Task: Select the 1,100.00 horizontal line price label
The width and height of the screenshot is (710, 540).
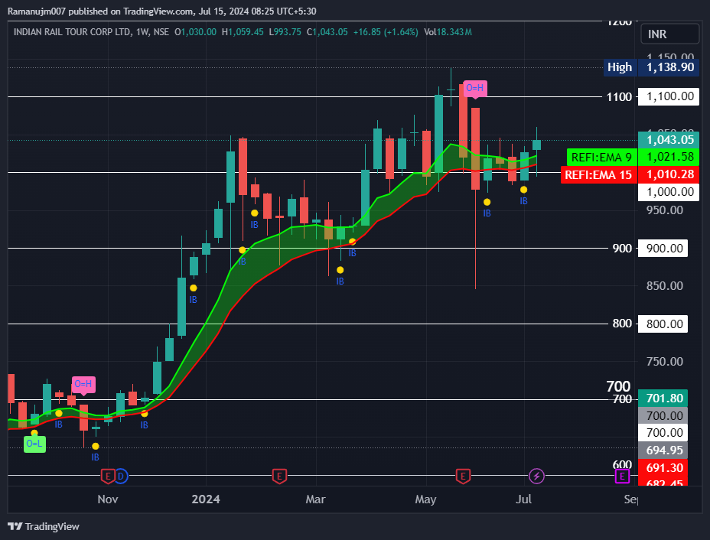Action: coord(669,96)
